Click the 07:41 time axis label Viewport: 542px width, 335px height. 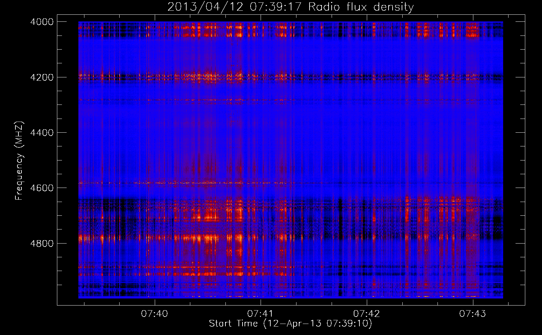coord(261,314)
